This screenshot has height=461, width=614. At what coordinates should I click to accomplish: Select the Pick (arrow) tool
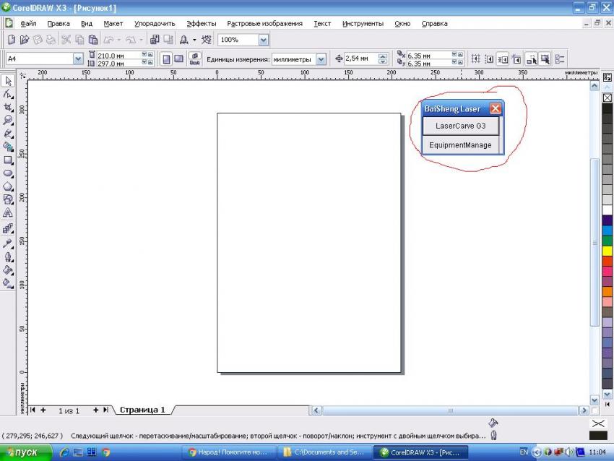[x=9, y=81]
